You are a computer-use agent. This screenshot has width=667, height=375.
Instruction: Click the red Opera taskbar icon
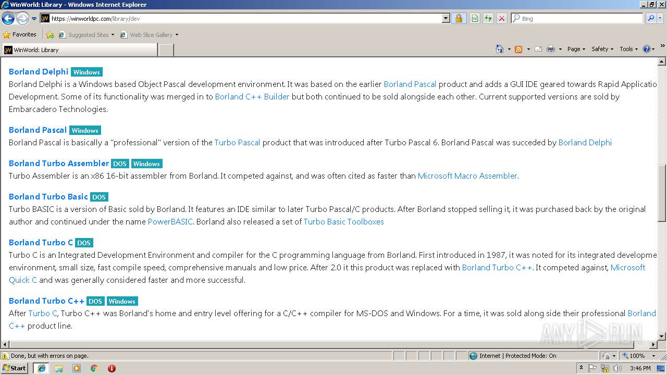pos(112,368)
